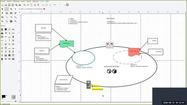This screenshot has width=187, height=105.
Task: Select the green Chaincode 1 shape
Action: [67, 44]
